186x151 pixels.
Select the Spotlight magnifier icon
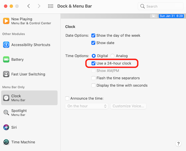pyautogui.click(x=6, y=112)
